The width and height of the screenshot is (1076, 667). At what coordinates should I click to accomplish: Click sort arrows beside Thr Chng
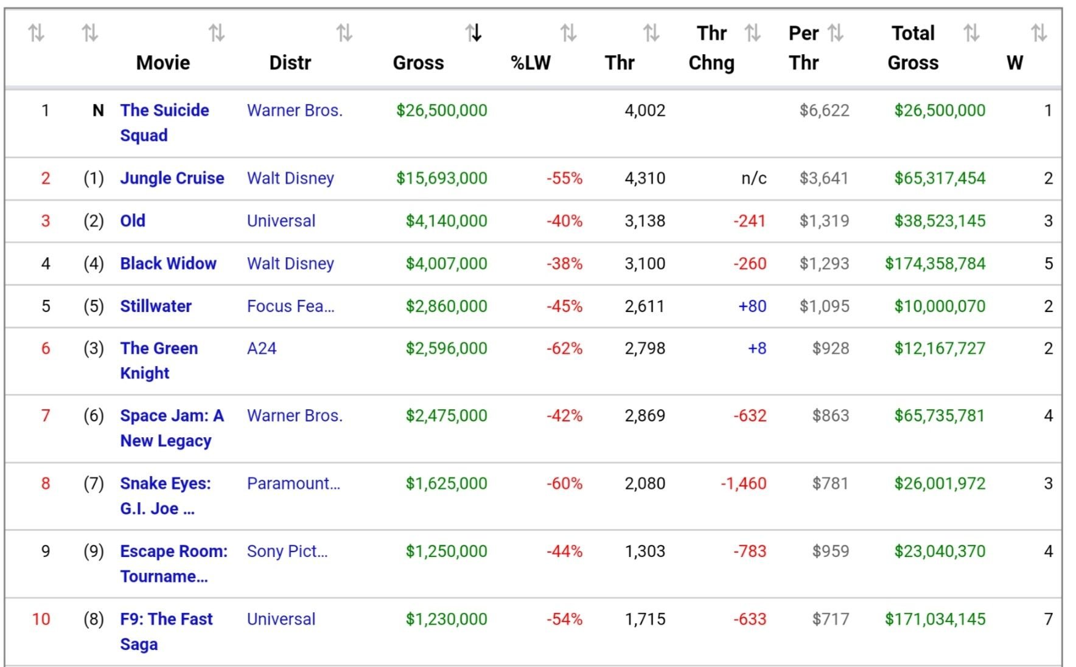[x=753, y=32]
